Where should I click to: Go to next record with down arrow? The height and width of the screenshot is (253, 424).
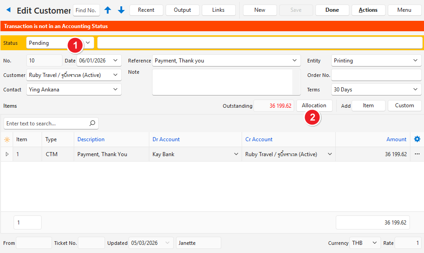click(x=121, y=10)
